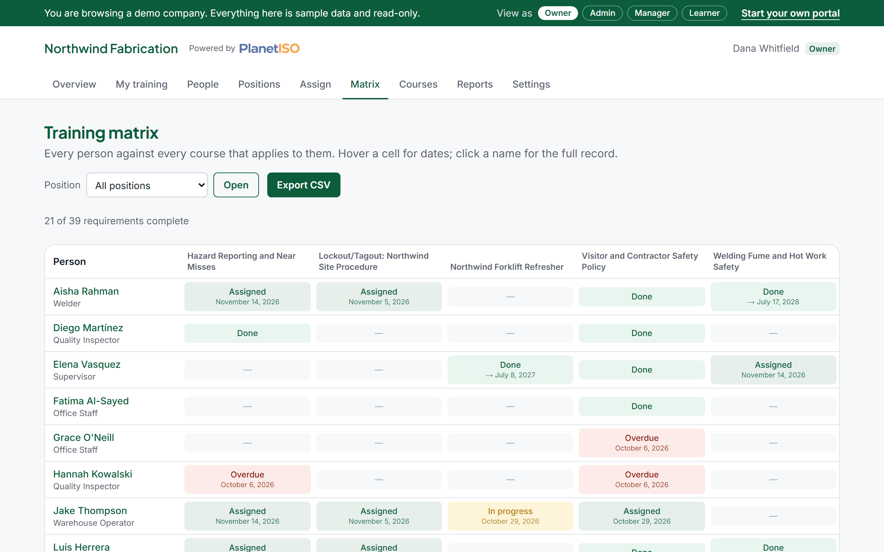Screen dimensions: 884x552
Task: Click Jake Thompson's In progress forklift cell
Action: 510,516
